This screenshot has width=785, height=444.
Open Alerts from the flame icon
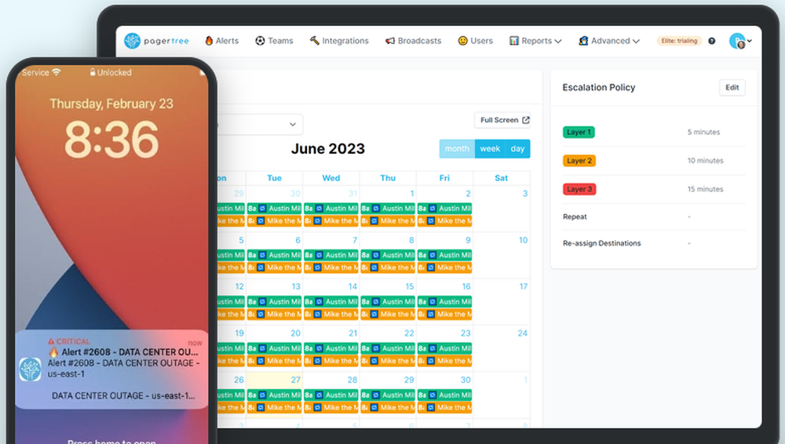(209, 41)
